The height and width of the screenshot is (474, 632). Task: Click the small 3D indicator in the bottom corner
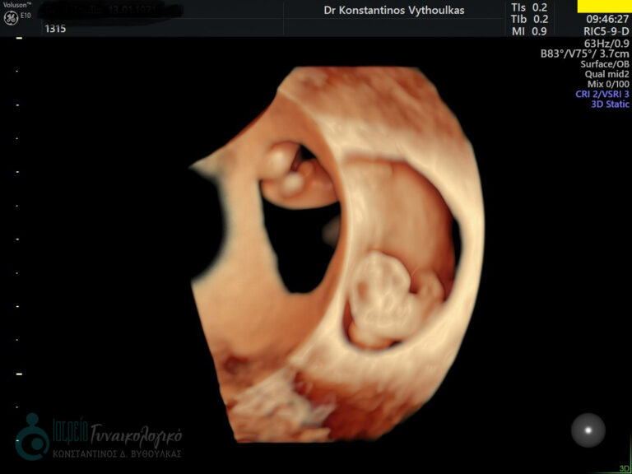coord(625,468)
